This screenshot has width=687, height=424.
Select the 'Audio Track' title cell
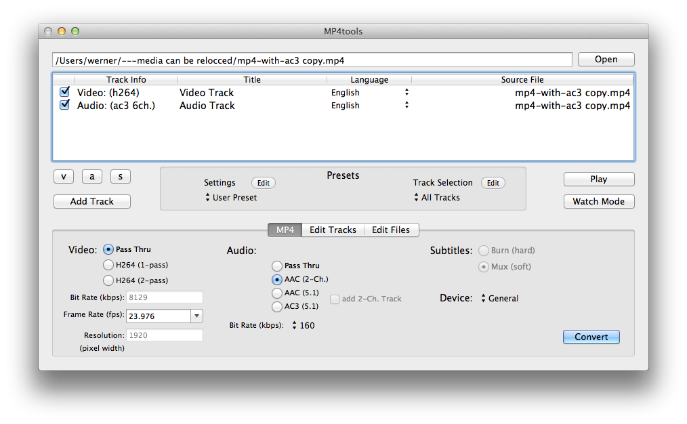[207, 106]
